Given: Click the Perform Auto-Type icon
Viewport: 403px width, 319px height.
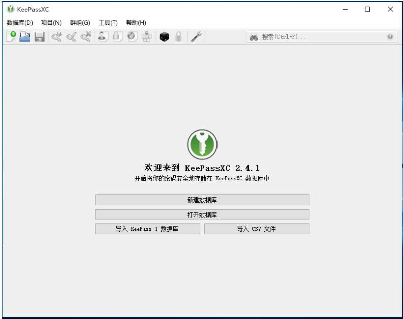Looking at the screenshot, I should (x=146, y=37).
